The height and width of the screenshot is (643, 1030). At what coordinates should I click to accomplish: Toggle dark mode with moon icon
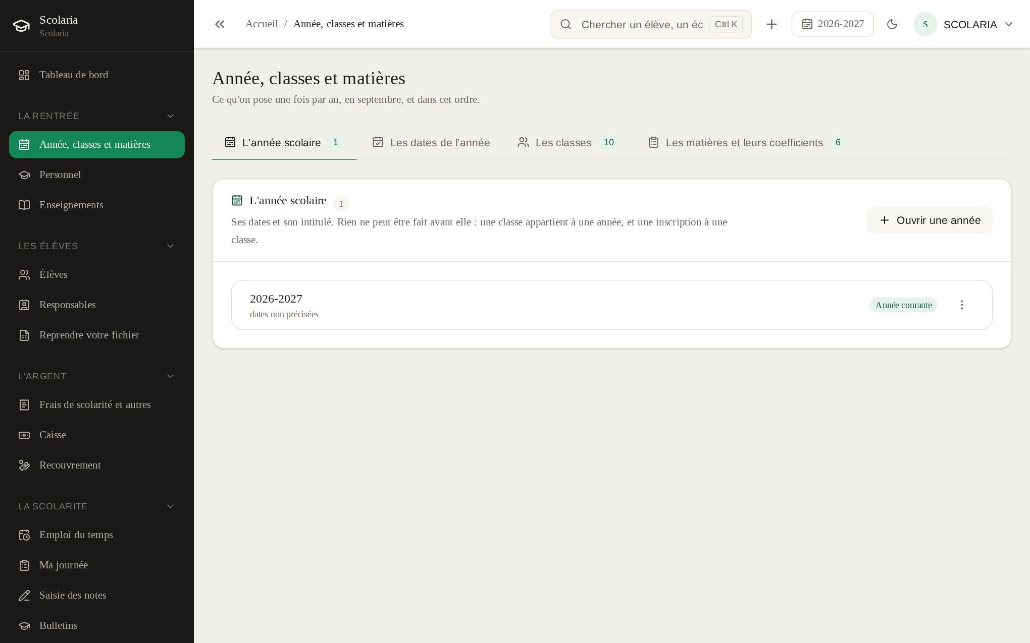pyautogui.click(x=892, y=24)
